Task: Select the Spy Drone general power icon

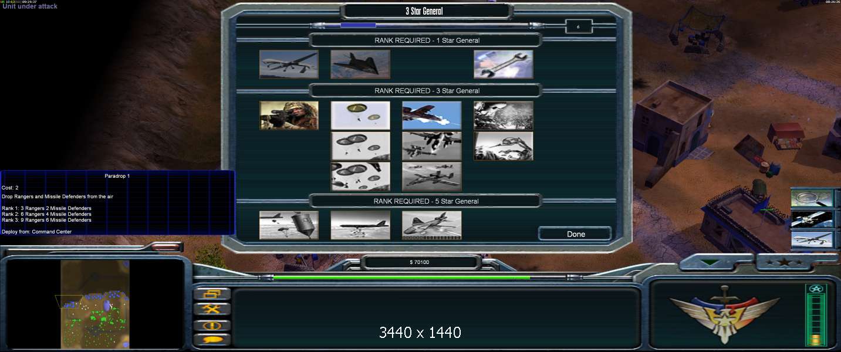Action: 289,65
